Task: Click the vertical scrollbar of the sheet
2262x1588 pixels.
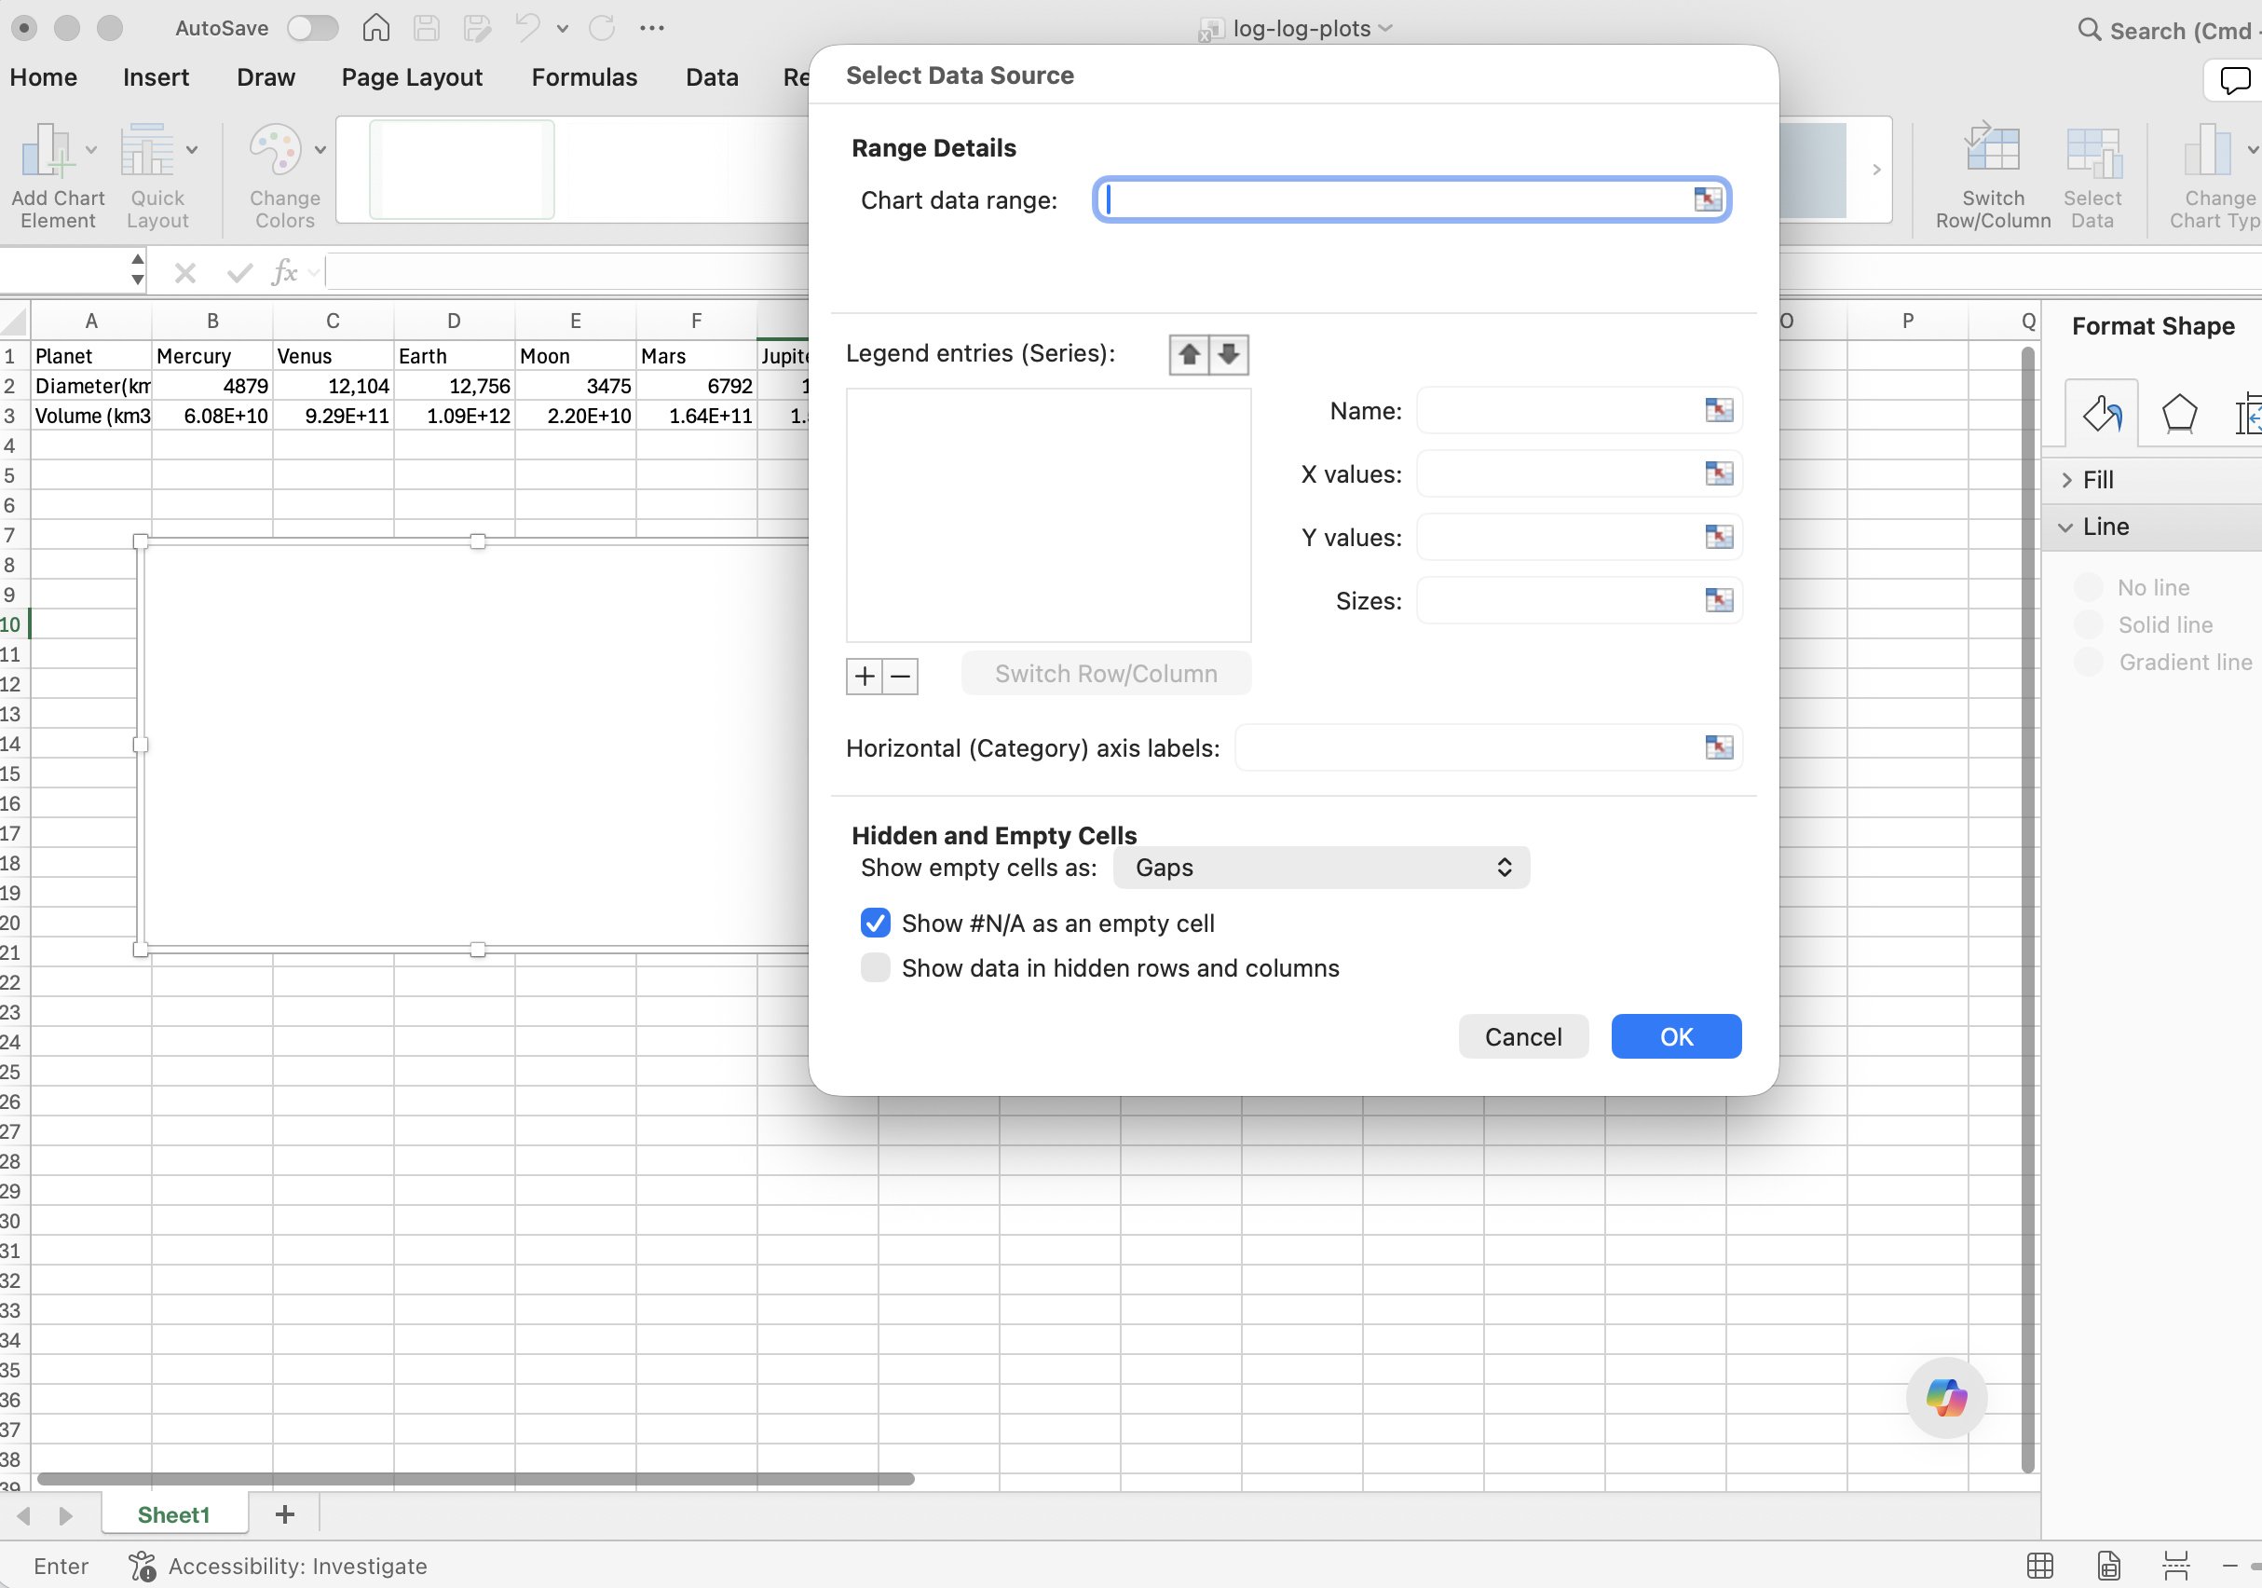Action: pyautogui.click(x=2026, y=909)
